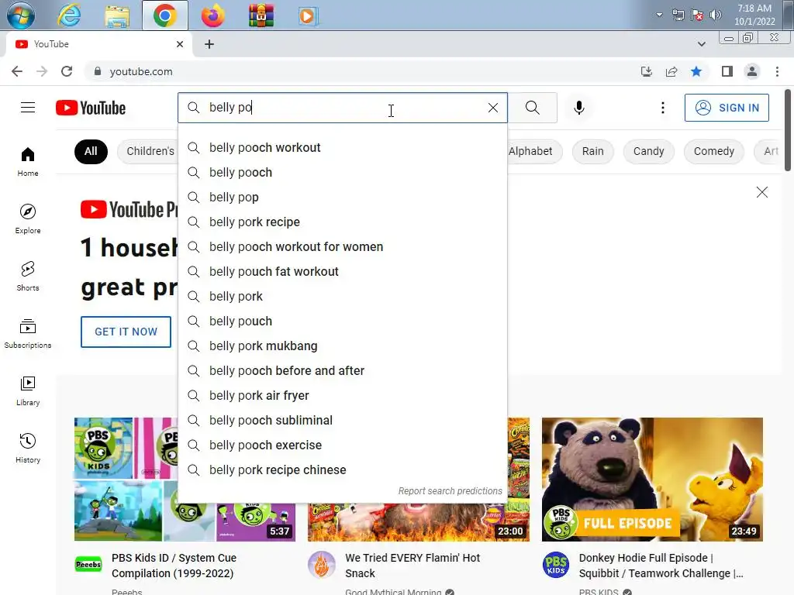794x595 pixels.
Task: Choose suggestion 'belly pop'
Action: pyautogui.click(x=342, y=198)
